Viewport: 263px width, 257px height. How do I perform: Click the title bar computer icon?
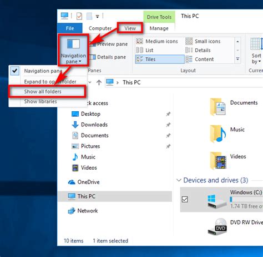[x=64, y=16]
